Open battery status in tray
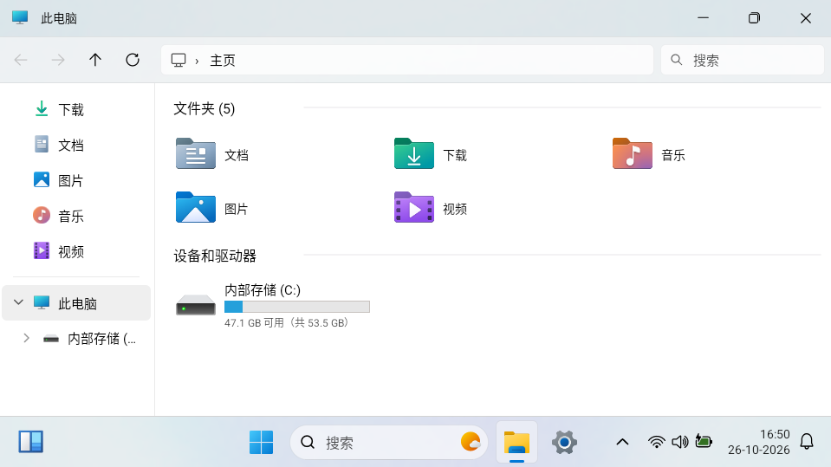 coord(704,441)
